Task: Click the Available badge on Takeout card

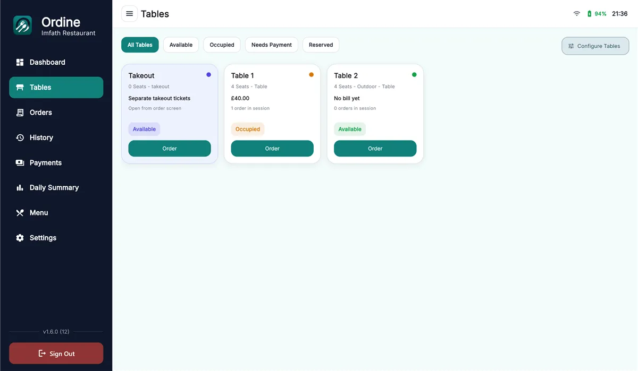Action: pyautogui.click(x=144, y=129)
